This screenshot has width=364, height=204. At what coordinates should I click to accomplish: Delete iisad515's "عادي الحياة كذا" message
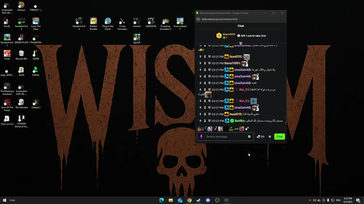[200, 114]
